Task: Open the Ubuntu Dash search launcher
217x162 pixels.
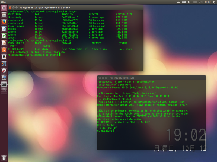Action: coord(4,8)
